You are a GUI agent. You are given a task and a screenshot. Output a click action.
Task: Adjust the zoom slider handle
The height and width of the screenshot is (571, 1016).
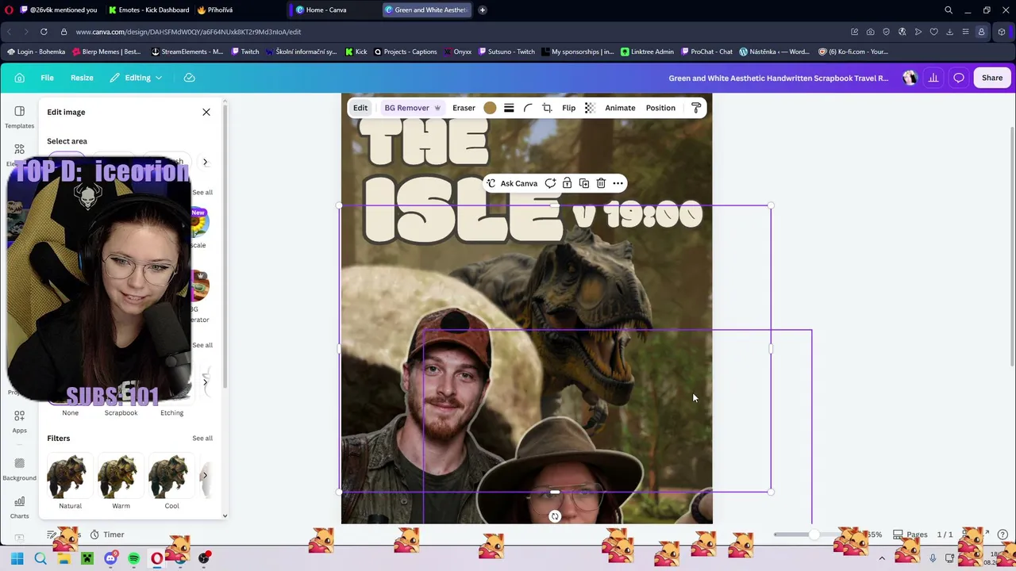pos(814,535)
